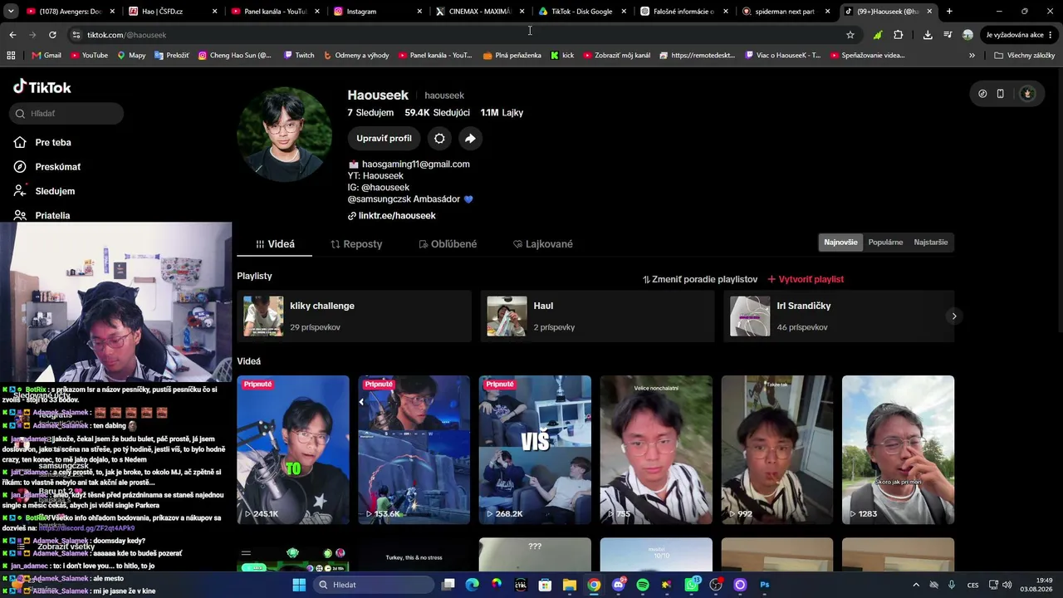1063x598 pixels.
Task: Click Zmeniť poradie playlistov
Action: (x=700, y=280)
